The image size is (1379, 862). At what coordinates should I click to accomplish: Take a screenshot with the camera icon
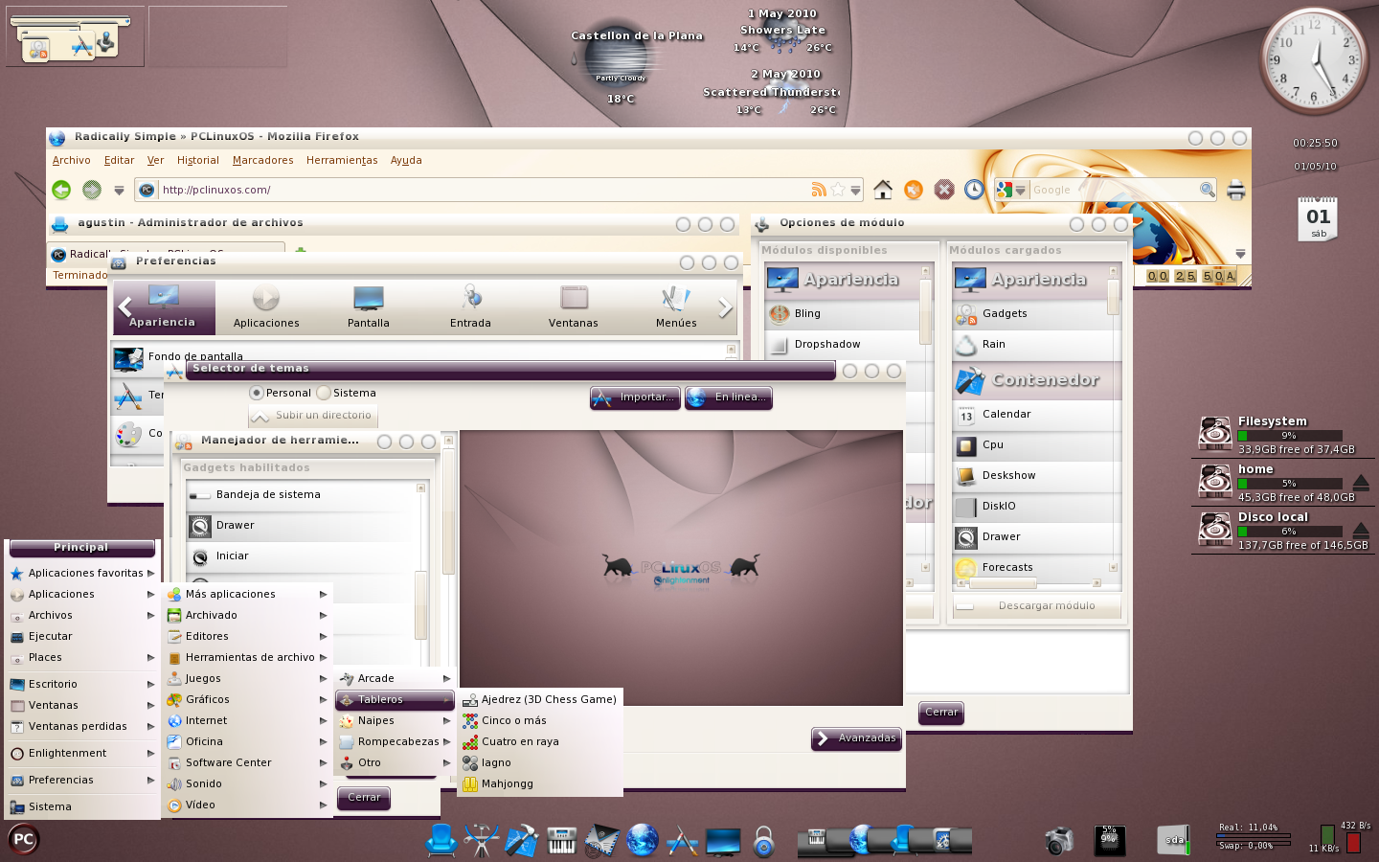1059,840
